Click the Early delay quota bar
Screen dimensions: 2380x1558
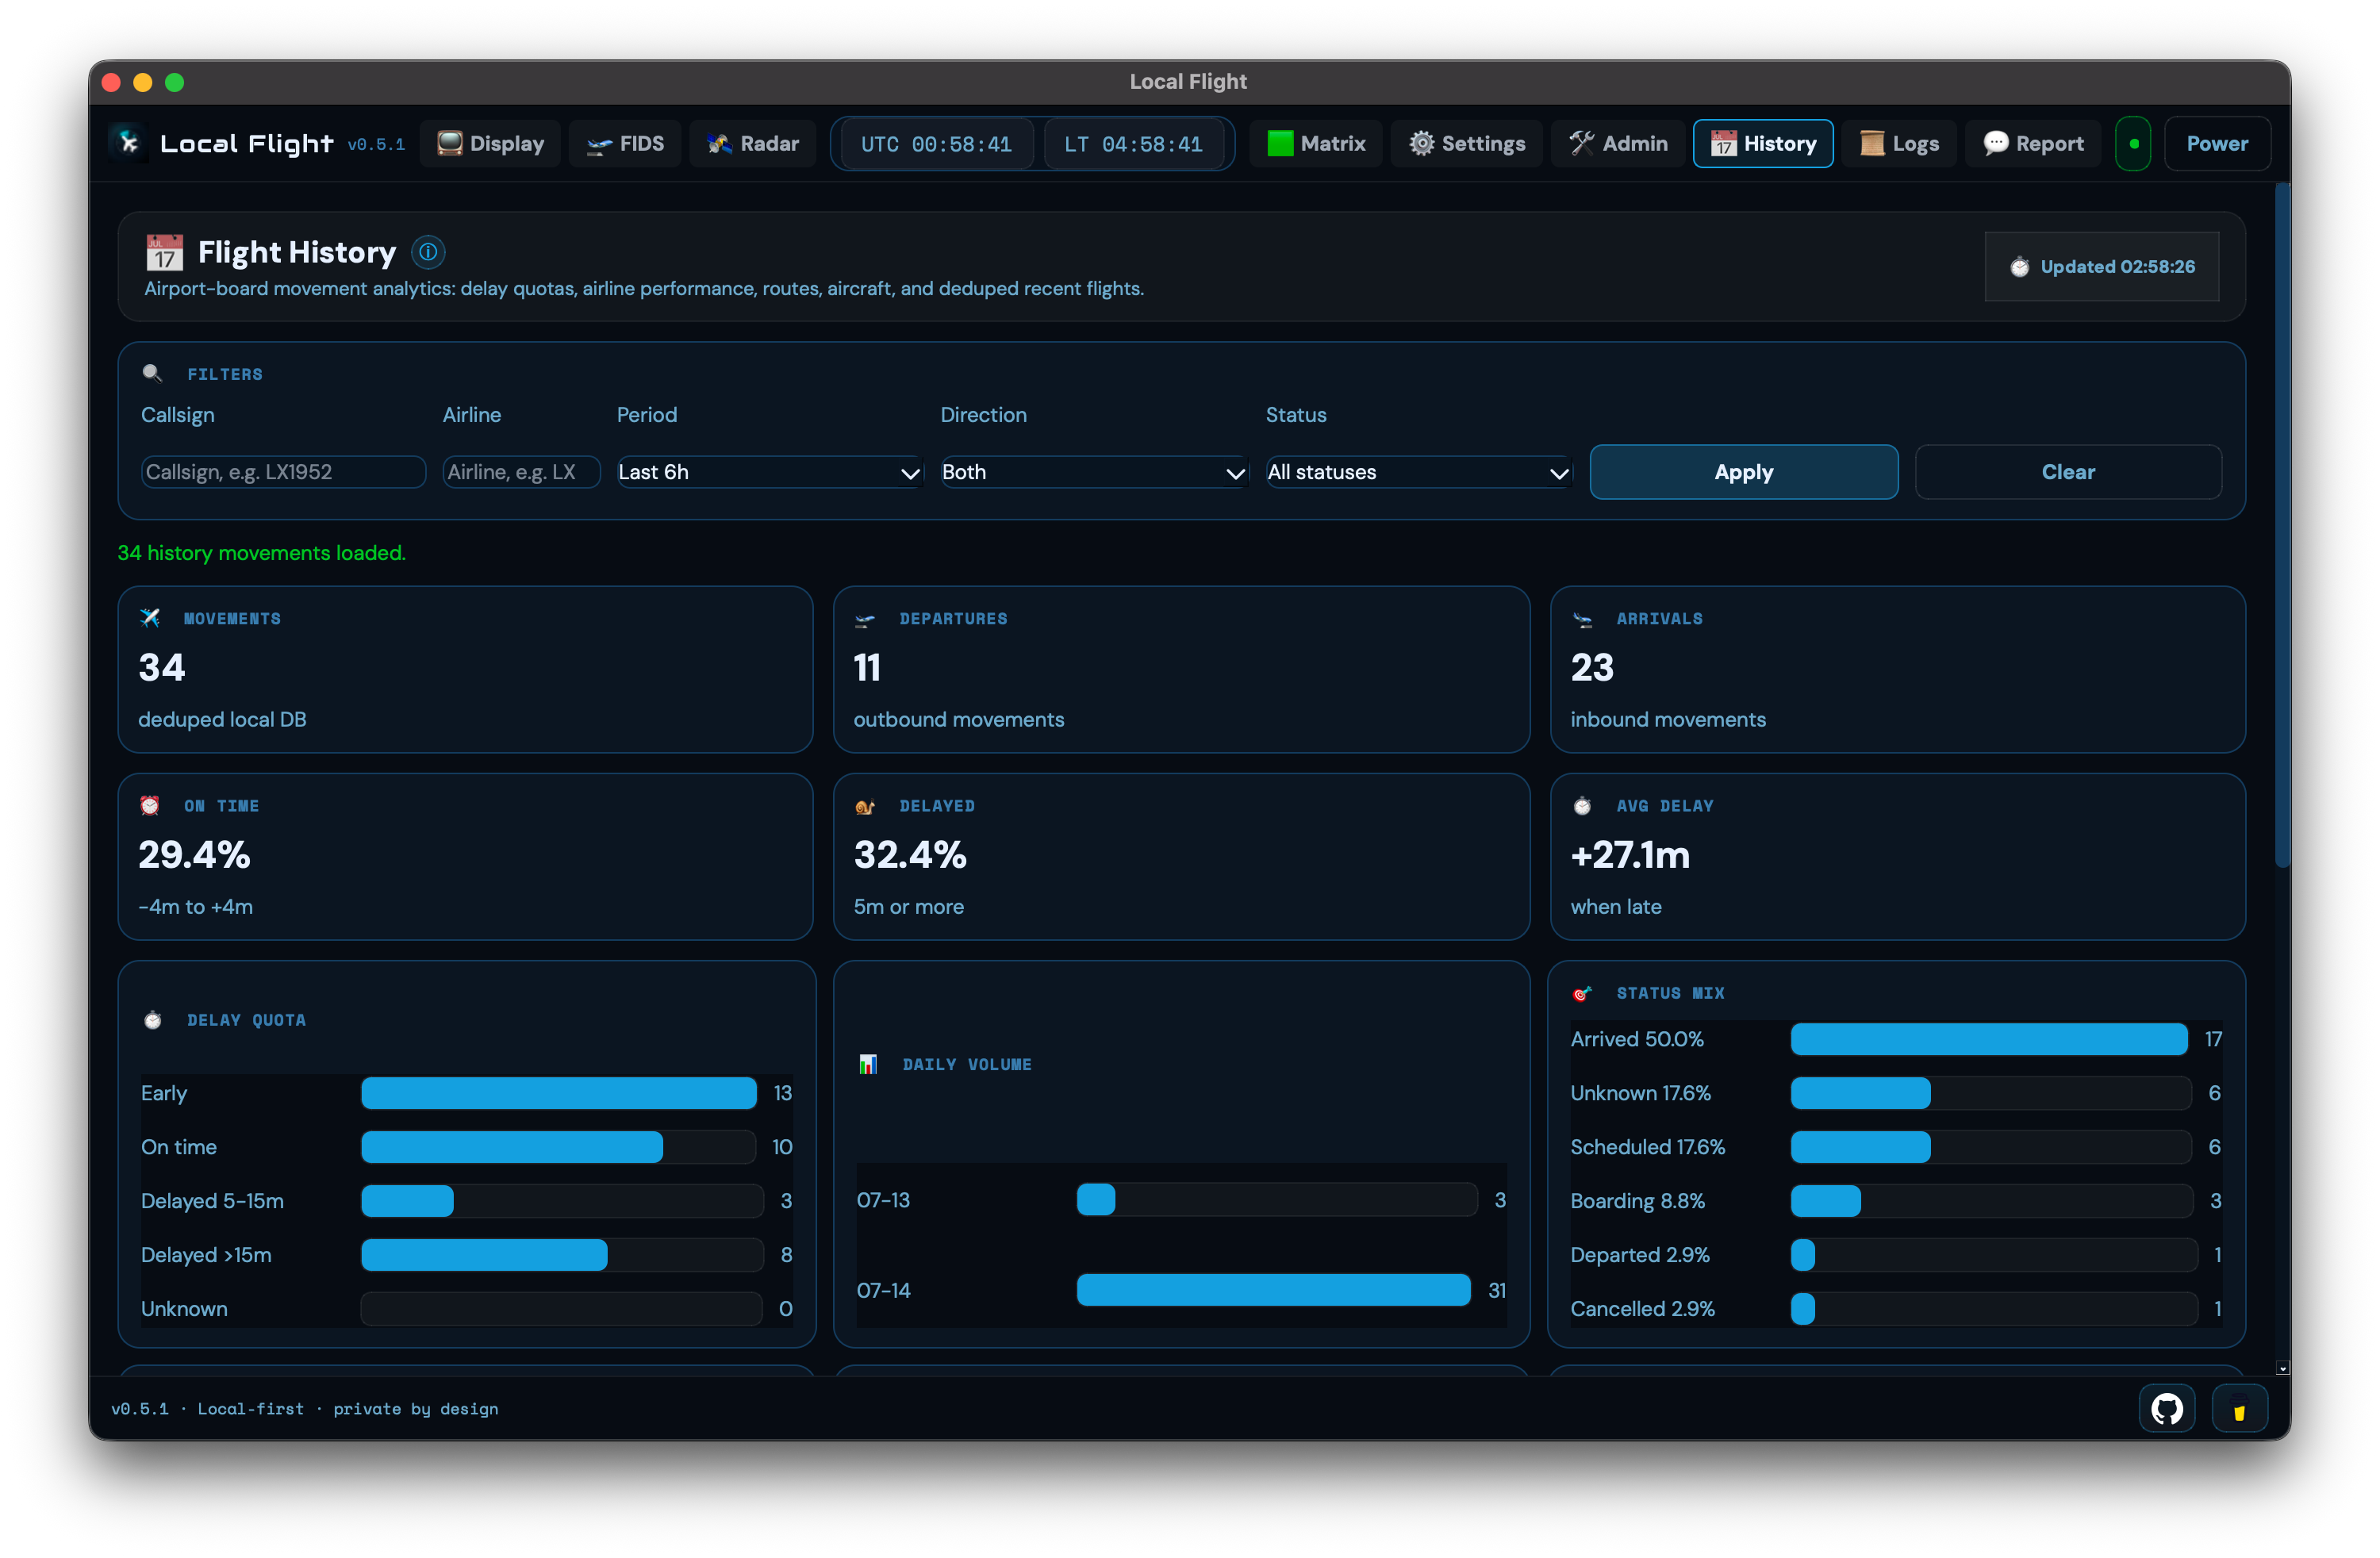click(558, 1093)
